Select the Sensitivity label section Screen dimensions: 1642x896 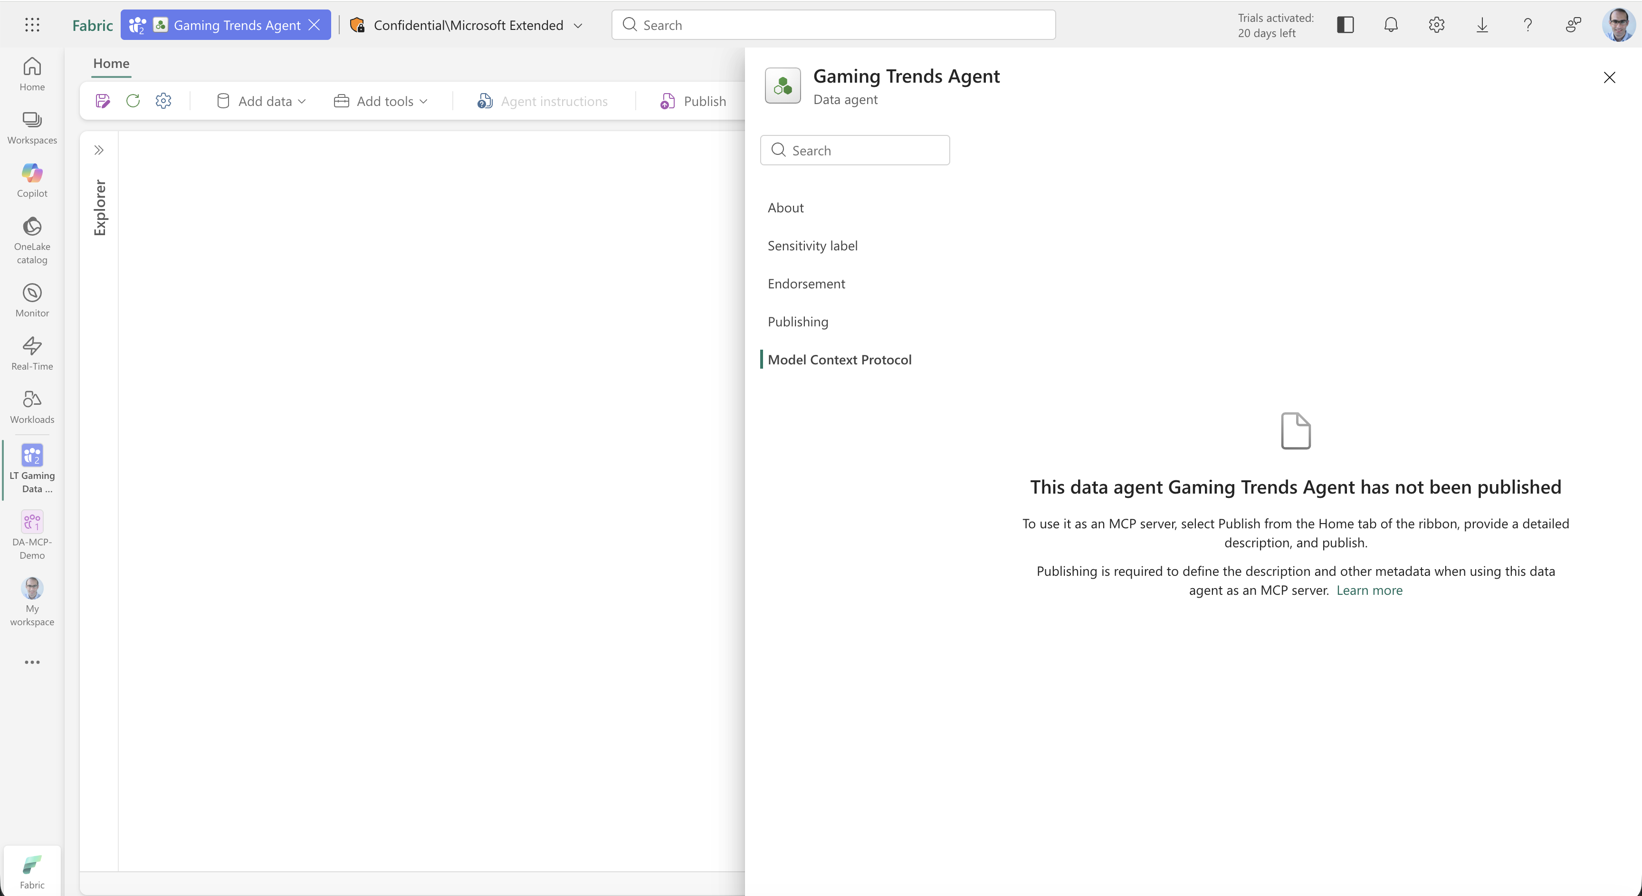(812, 246)
